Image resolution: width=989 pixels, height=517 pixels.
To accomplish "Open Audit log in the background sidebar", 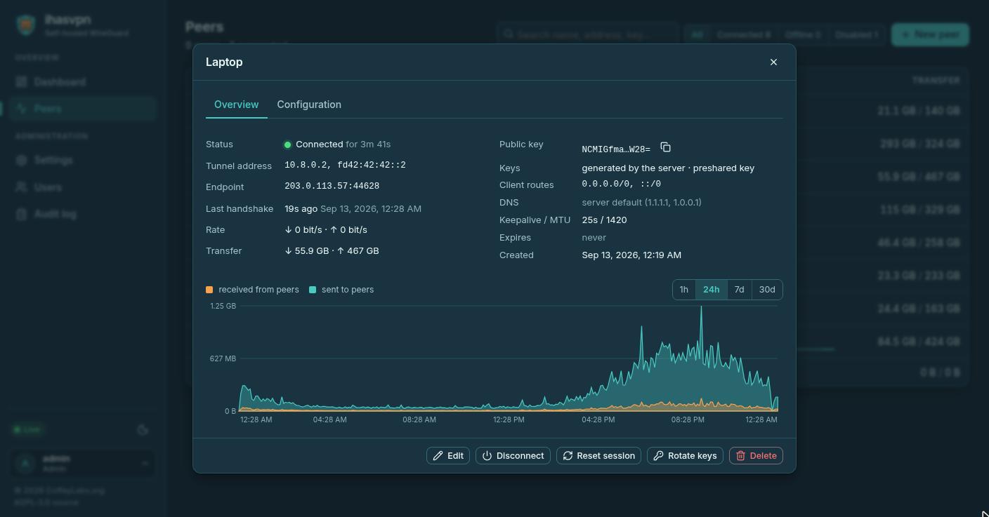I will pyautogui.click(x=82, y=214).
